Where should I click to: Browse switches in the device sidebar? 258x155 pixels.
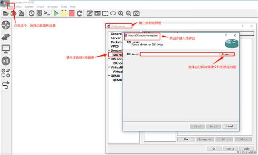[x=6, y=37]
